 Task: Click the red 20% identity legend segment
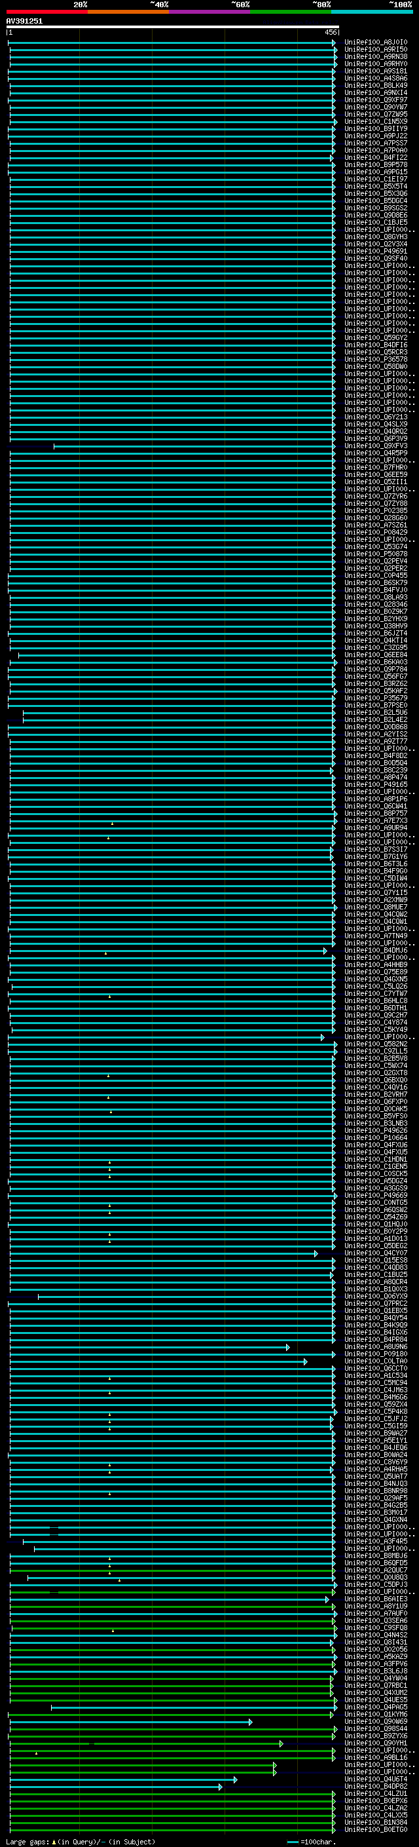(x=47, y=12)
